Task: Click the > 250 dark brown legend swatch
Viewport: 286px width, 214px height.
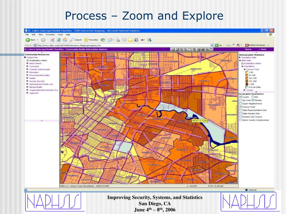Action: 247,84
